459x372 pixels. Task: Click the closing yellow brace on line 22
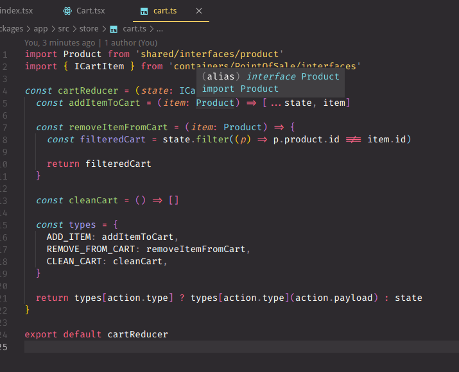pos(27,310)
